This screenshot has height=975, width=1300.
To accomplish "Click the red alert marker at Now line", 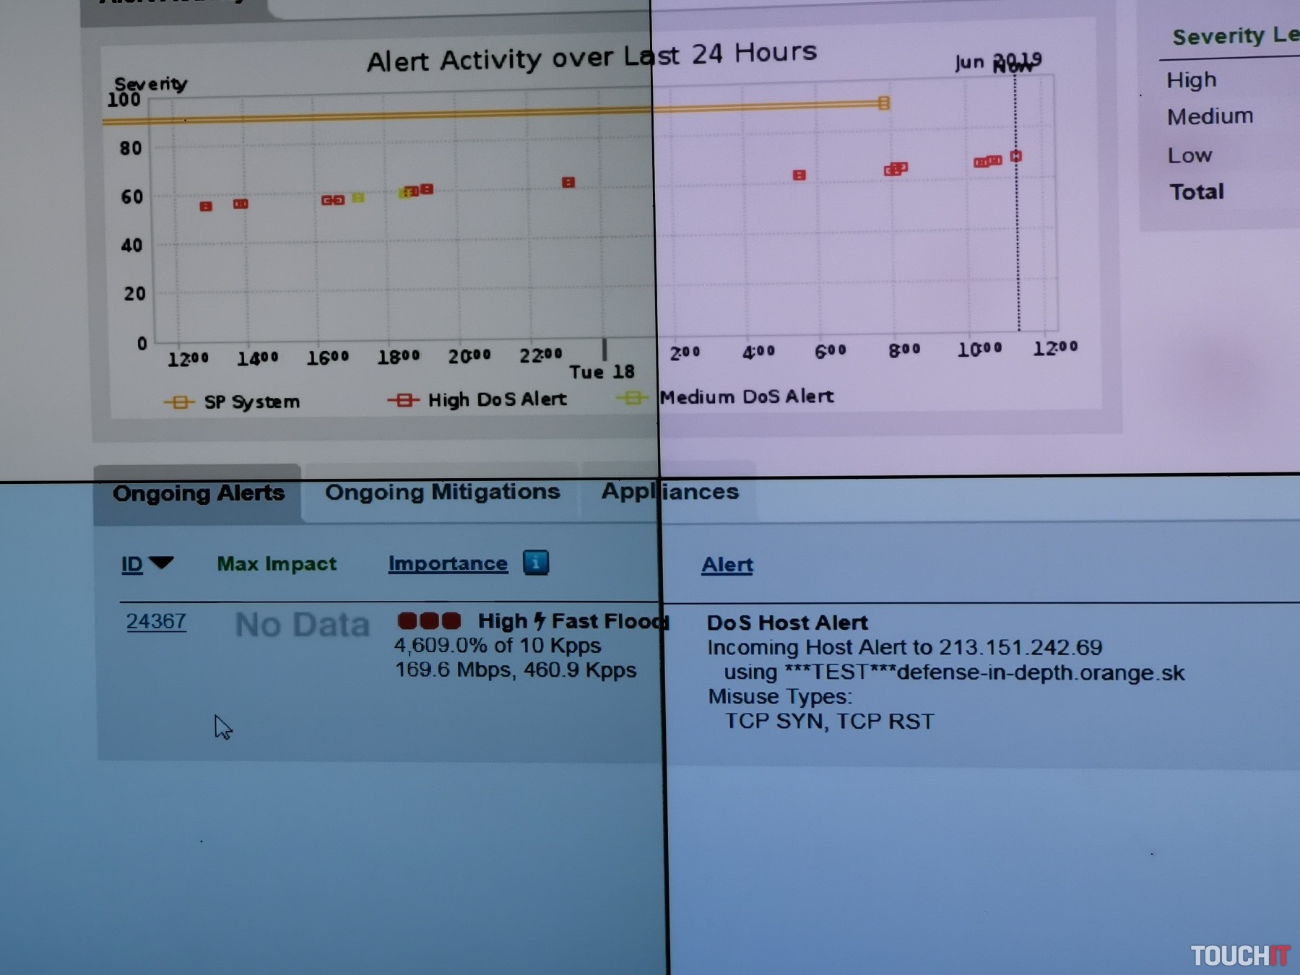I will (1015, 156).
